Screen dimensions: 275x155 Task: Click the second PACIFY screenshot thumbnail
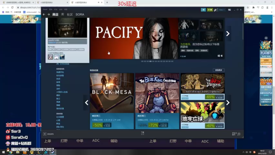211,24
